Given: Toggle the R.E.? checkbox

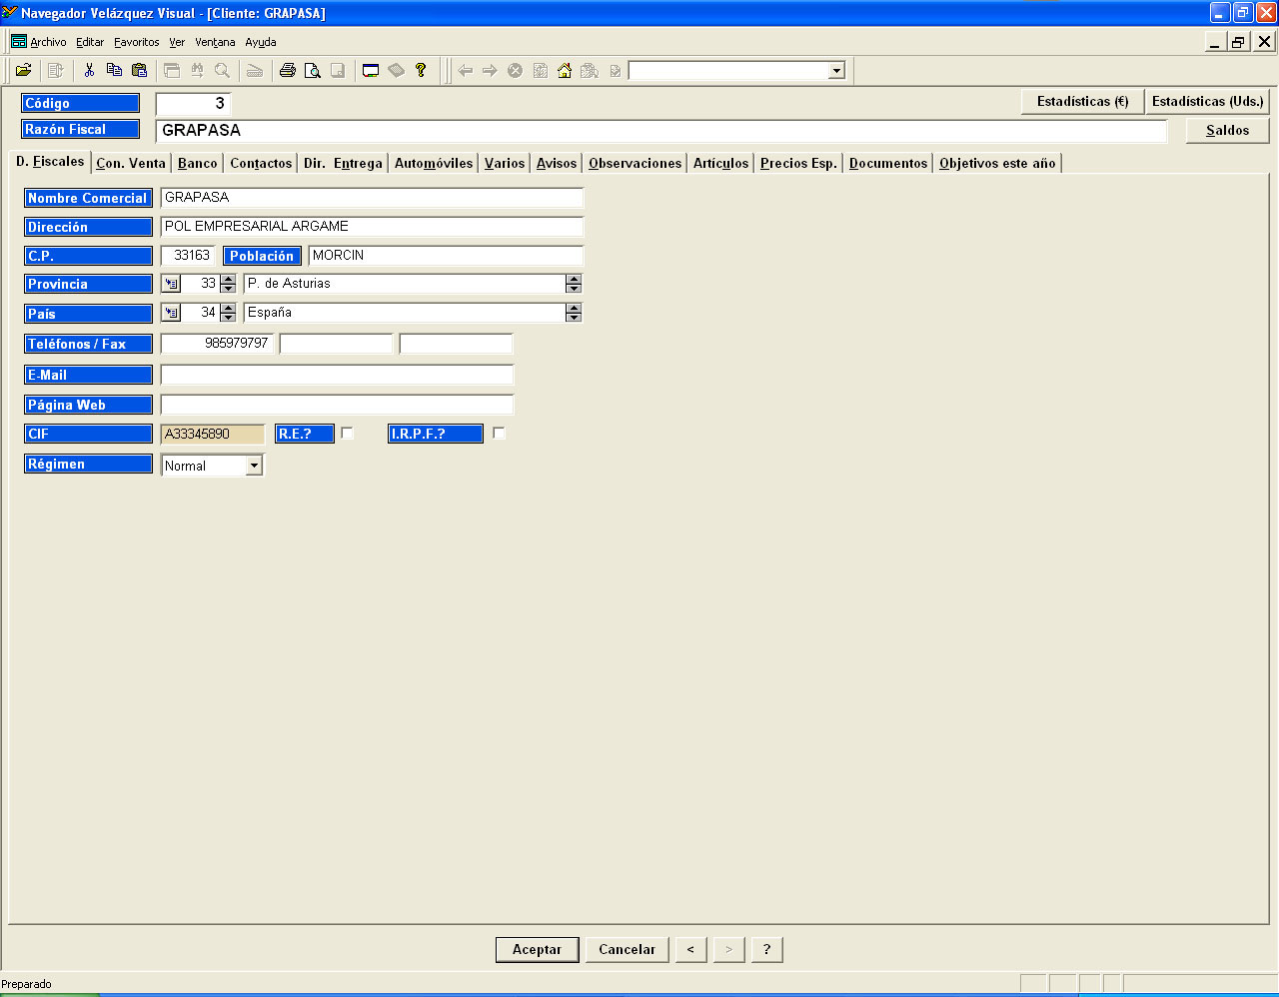Looking at the screenshot, I should pyautogui.click(x=347, y=434).
